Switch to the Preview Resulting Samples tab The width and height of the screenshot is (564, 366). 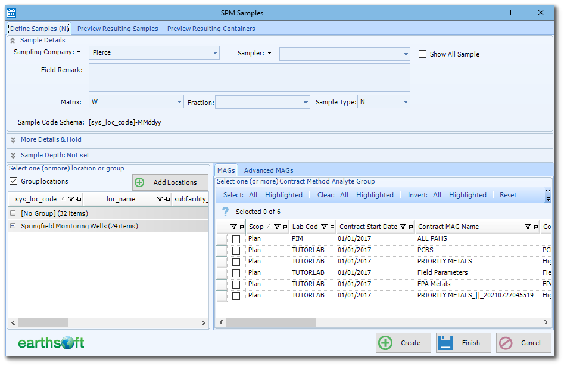coord(117,28)
